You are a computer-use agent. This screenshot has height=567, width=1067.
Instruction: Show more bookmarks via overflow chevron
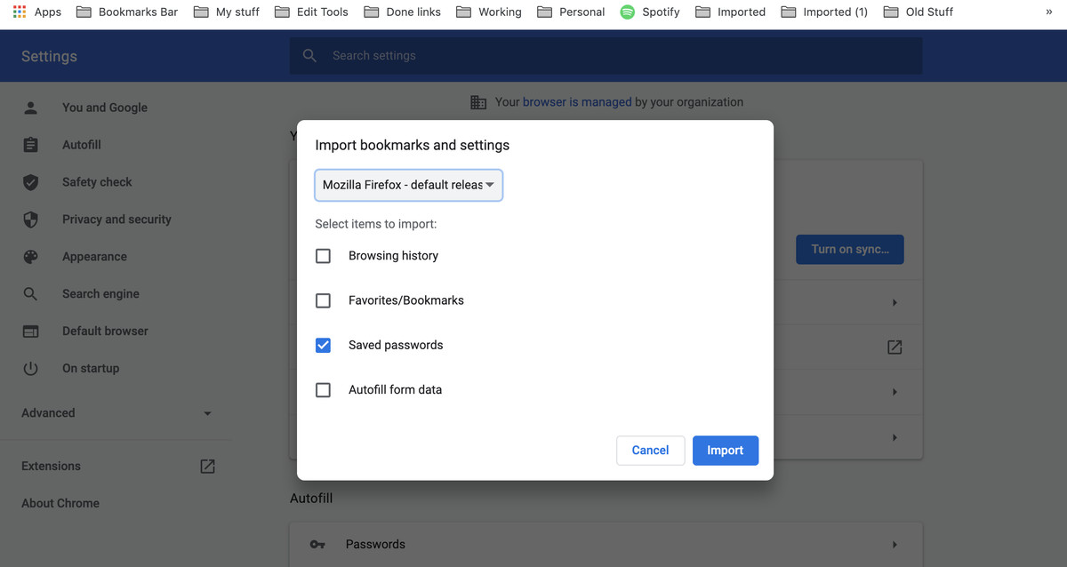click(1050, 12)
